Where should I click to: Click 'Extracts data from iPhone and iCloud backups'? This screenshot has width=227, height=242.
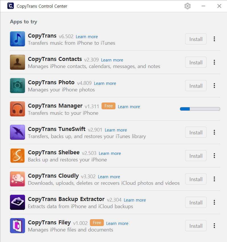tap(81, 206)
